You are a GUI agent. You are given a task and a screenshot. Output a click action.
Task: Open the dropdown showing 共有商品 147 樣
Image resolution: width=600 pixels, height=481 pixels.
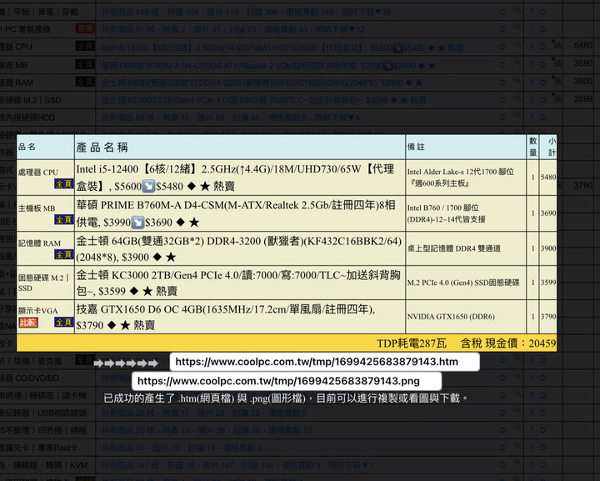tap(303, 465)
